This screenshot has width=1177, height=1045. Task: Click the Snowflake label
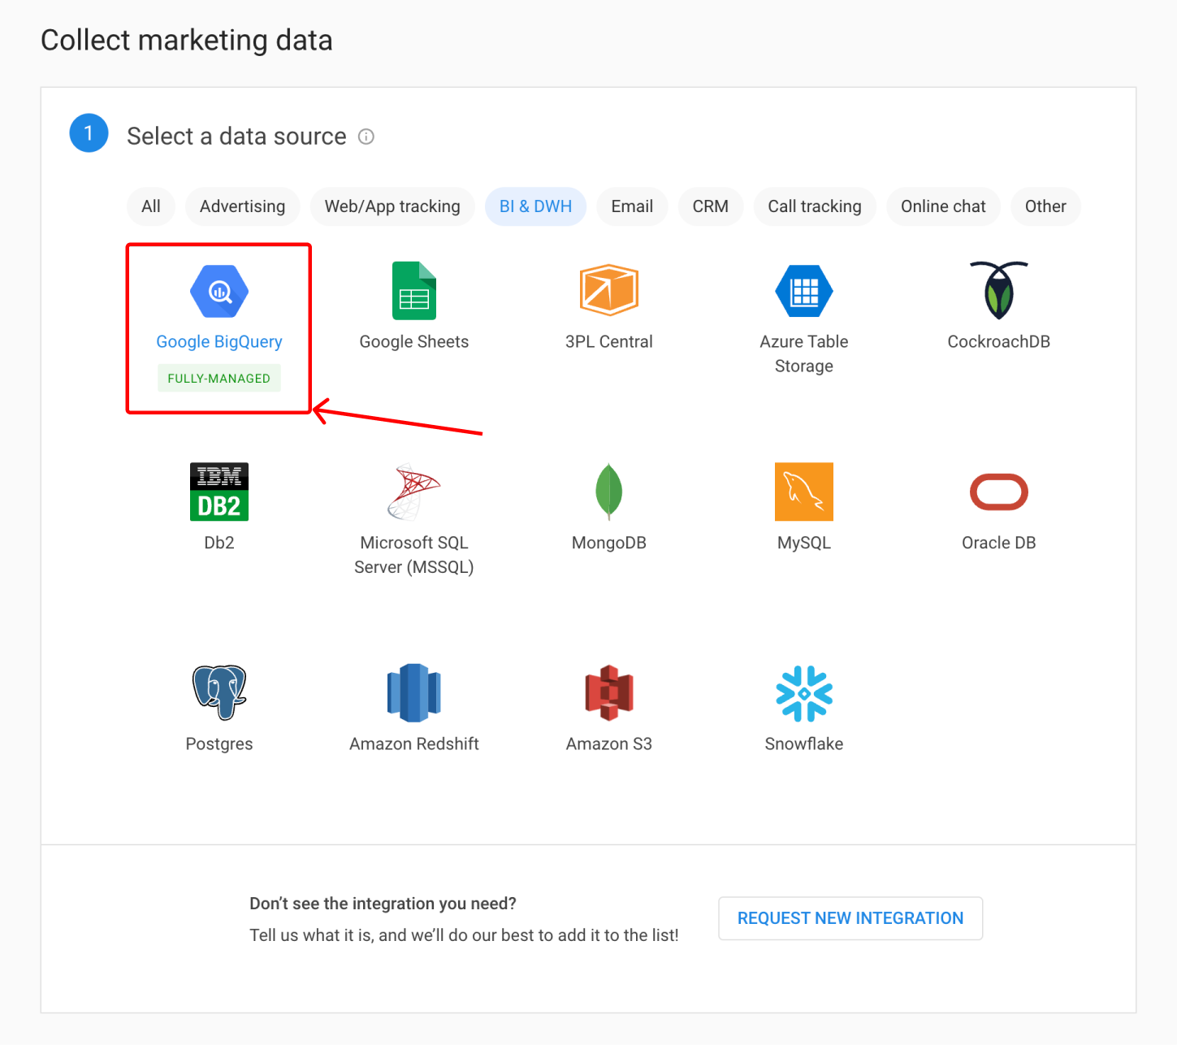point(804,744)
